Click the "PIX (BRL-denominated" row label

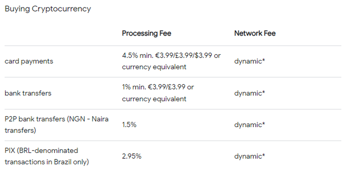[41, 150]
